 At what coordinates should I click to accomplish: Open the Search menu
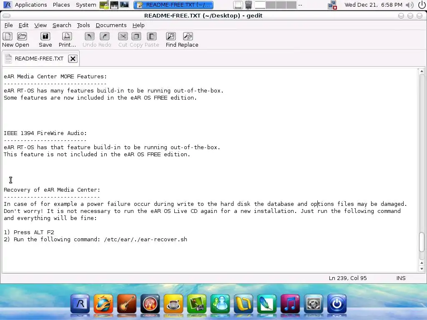(62, 25)
